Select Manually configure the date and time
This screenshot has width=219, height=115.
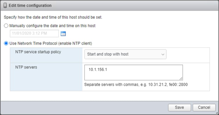point(6,26)
